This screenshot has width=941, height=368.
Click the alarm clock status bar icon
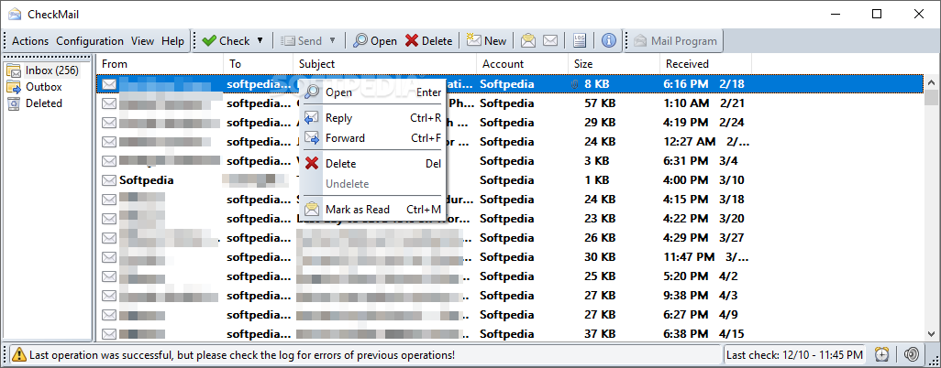[882, 354]
